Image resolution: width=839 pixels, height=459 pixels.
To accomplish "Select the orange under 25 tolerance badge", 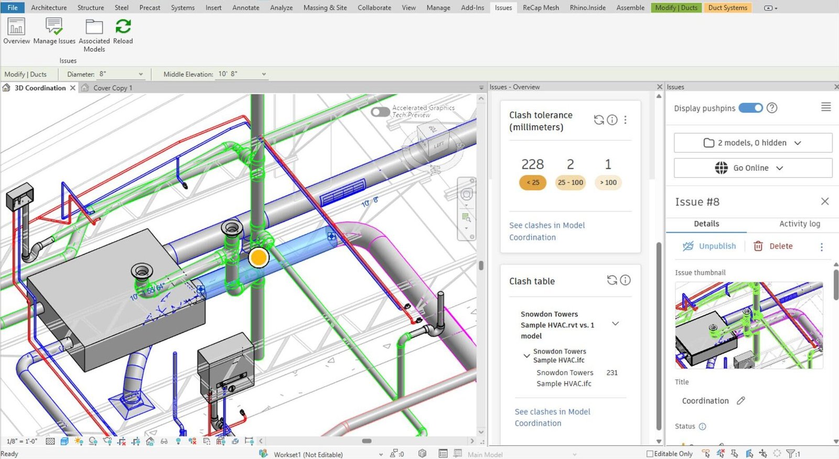I will (533, 182).
